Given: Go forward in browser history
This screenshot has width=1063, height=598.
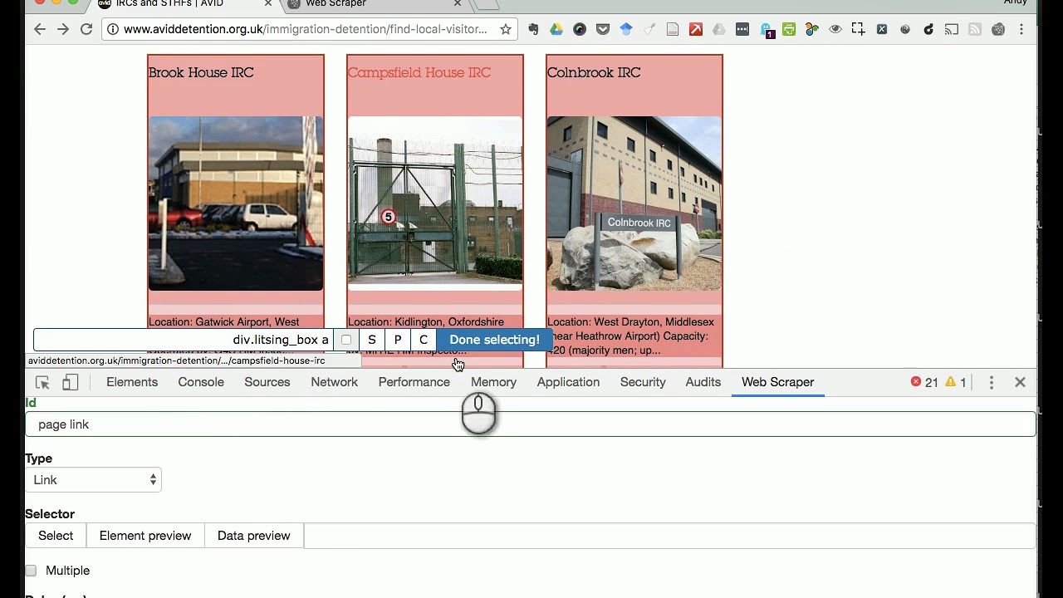Looking at the screenshot, I should pos(63,29).
